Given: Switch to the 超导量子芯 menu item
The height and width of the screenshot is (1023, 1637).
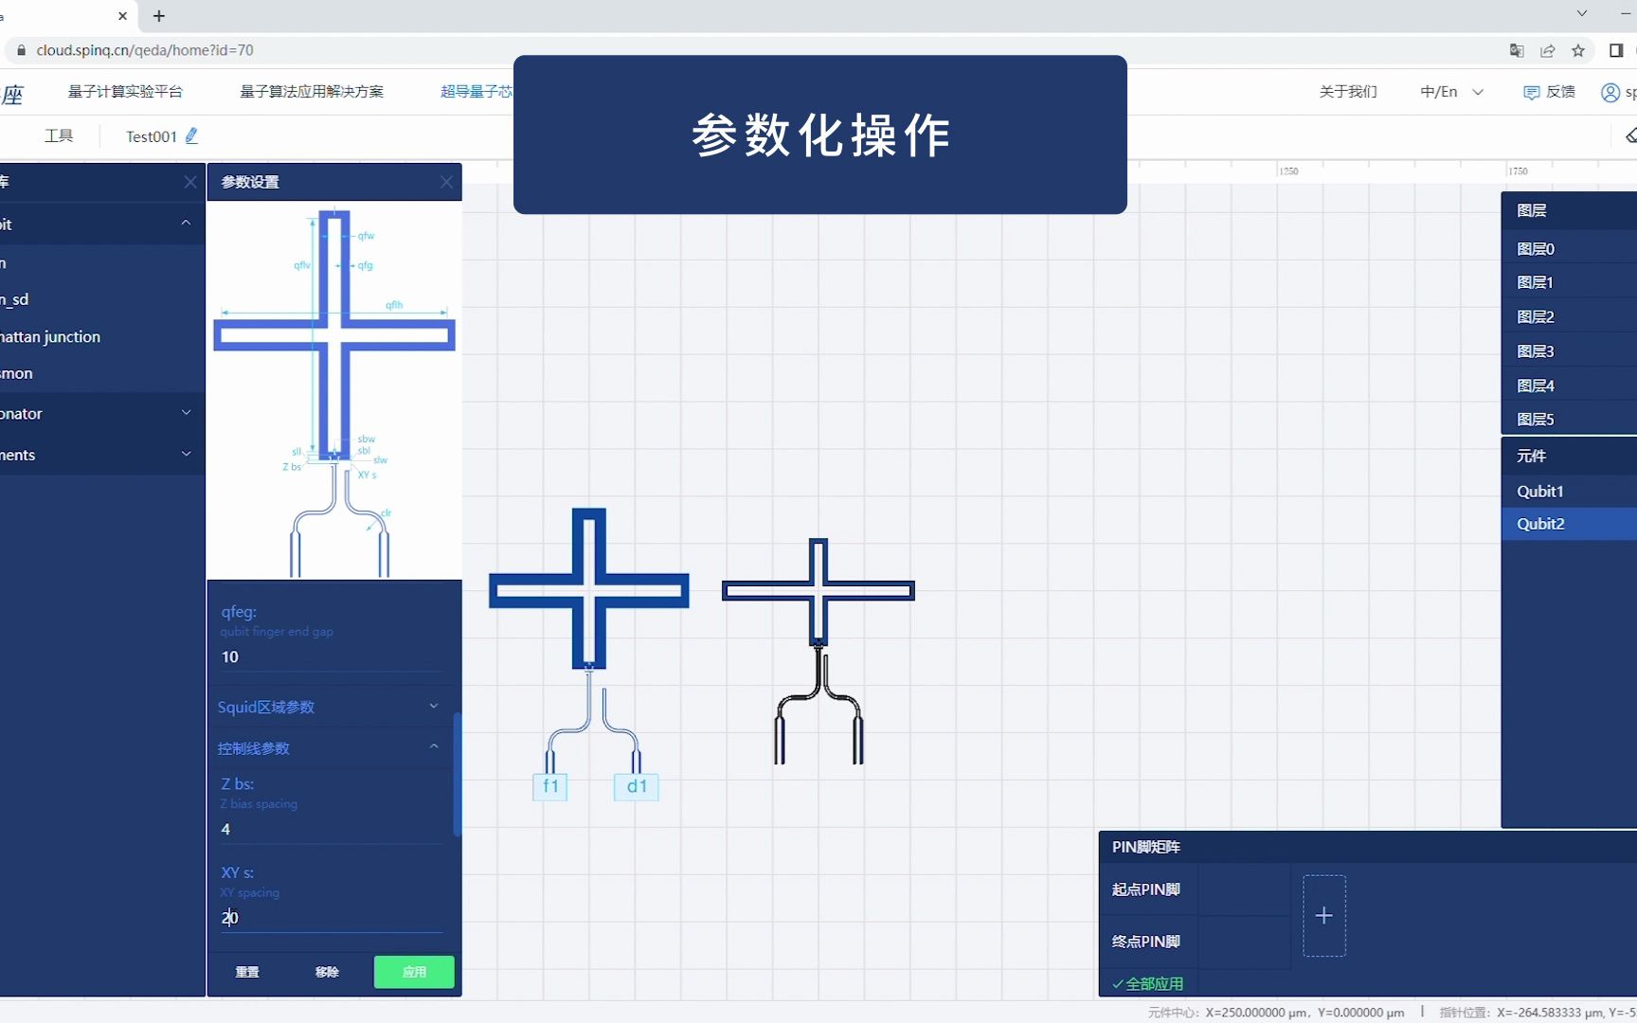Looking at the screenshot, I should 476,91.
